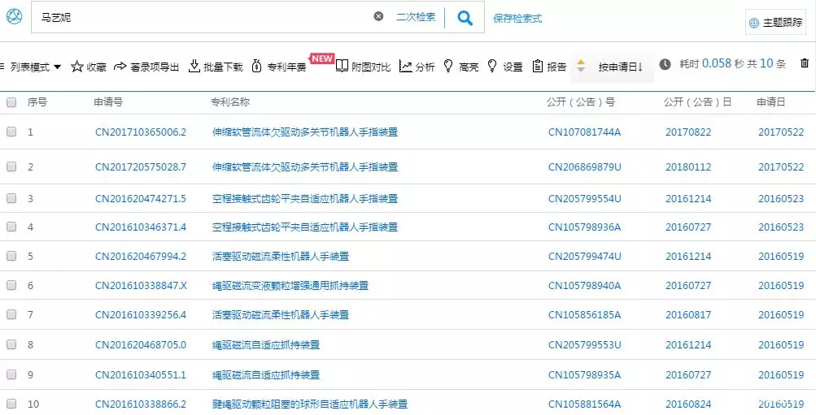Open 绳驱磁流变液颗粒增强通用抓持装置 title
The width and height of the screenshot is (816, 415).
290,285
